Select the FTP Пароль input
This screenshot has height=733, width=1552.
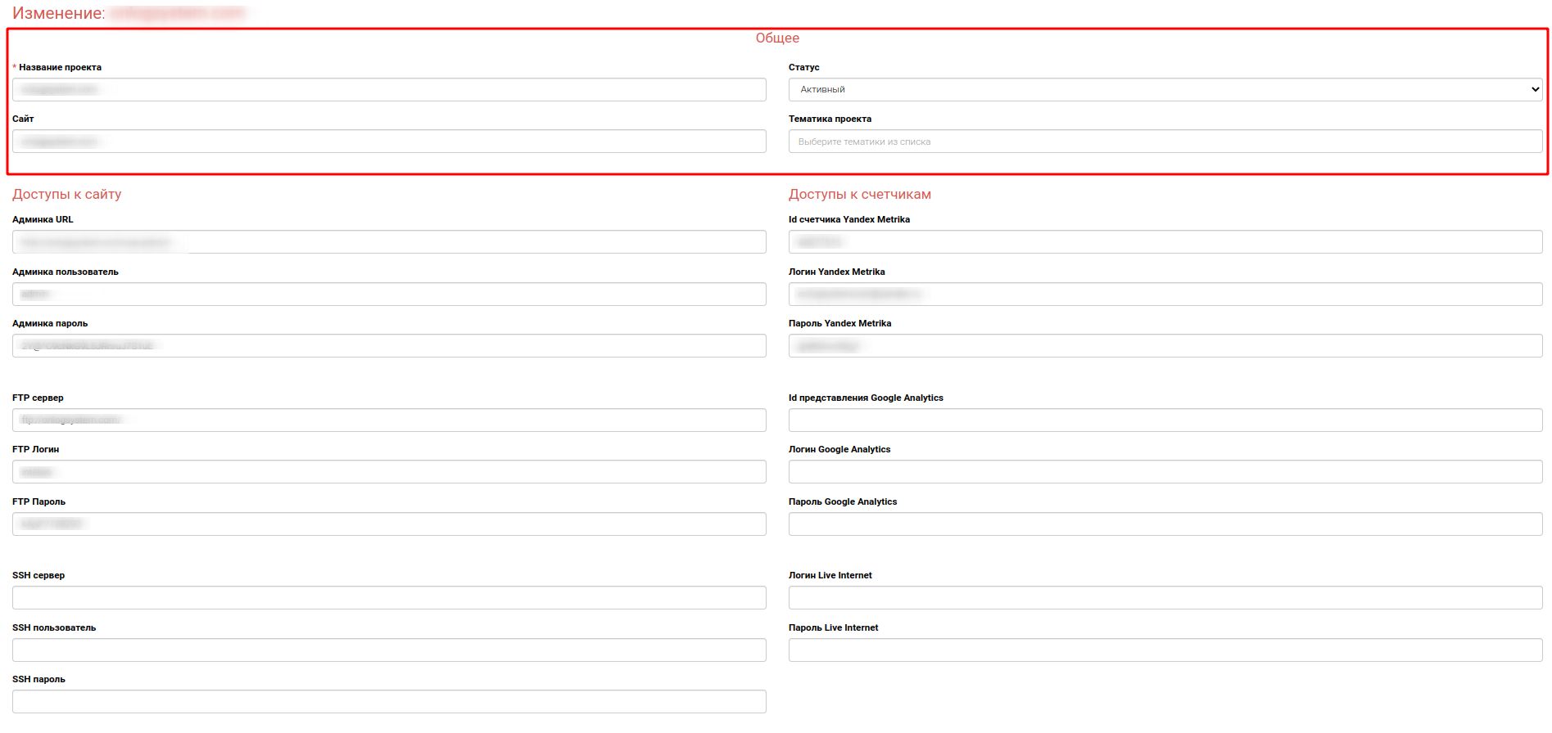(389, 524)
